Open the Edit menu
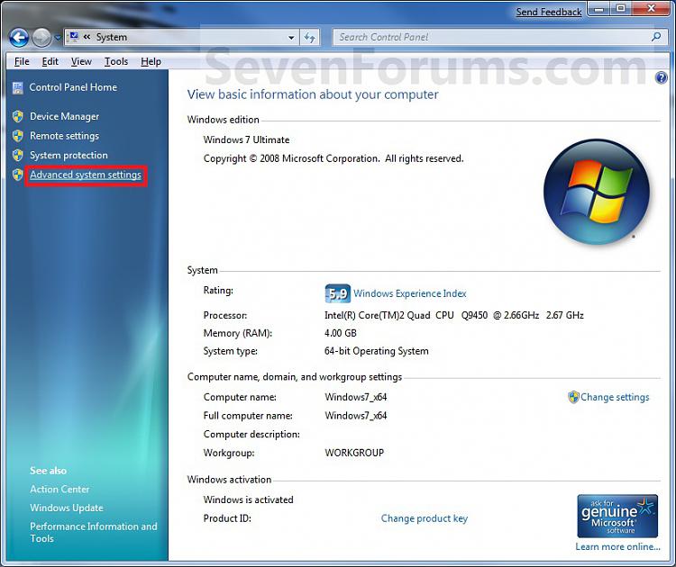 (x=50, y=61)
